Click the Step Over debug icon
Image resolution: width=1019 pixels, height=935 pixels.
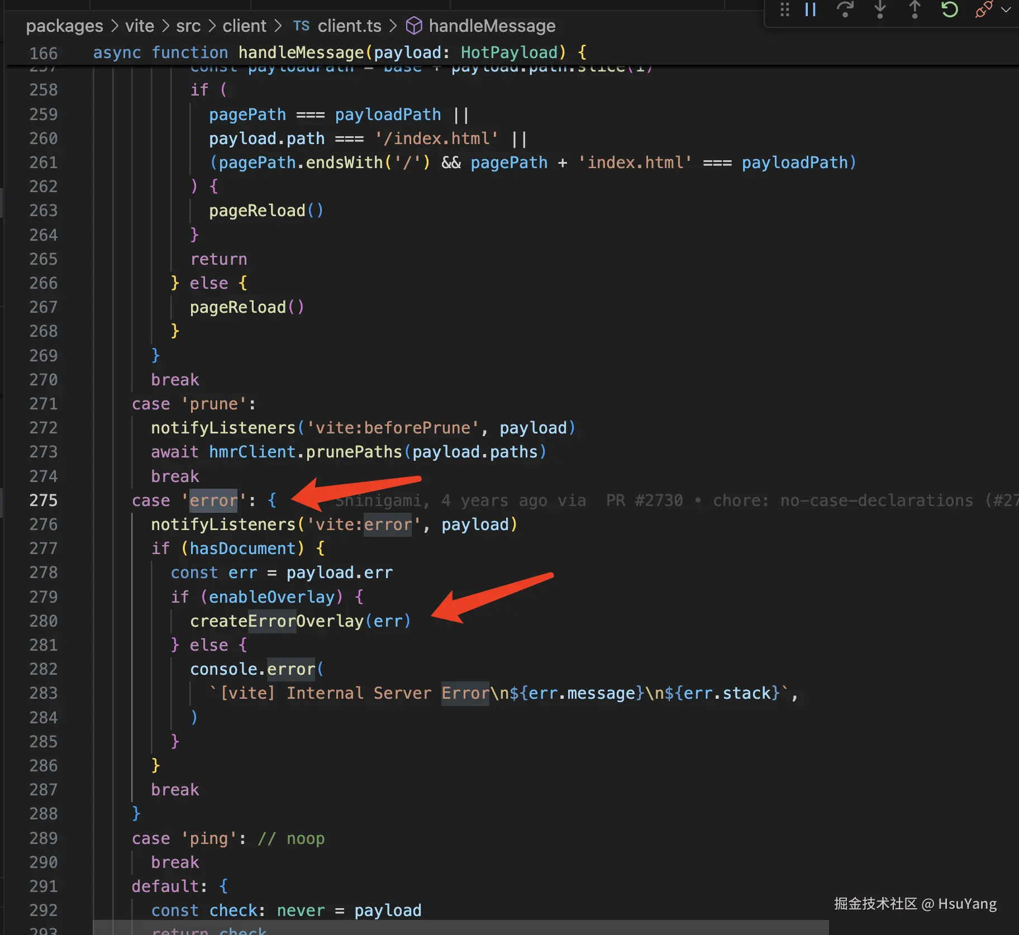pos(845,9)
